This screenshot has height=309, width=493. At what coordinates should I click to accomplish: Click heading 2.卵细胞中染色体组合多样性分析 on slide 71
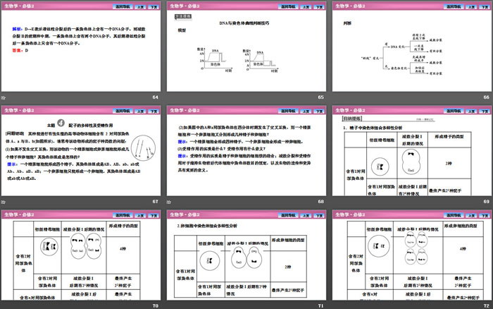tap(207, 226)
